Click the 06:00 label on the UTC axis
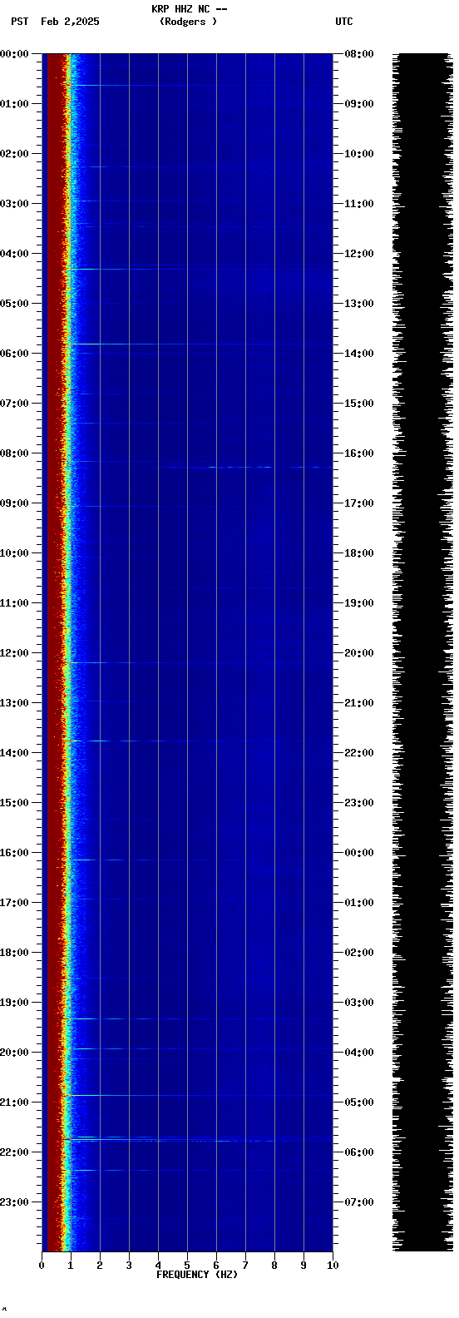The height and width of the screenshot is (1318, 459). click(x=359, y=1152)
